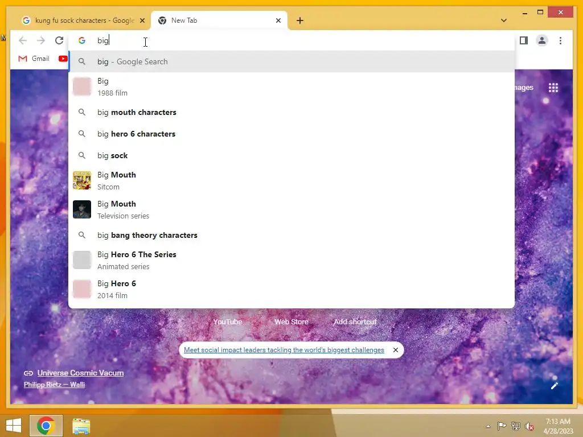Image resolution: width=583 pixels, height=437 pixels.
Task: Open the Web Store shortcut
Action: (291, 322)
